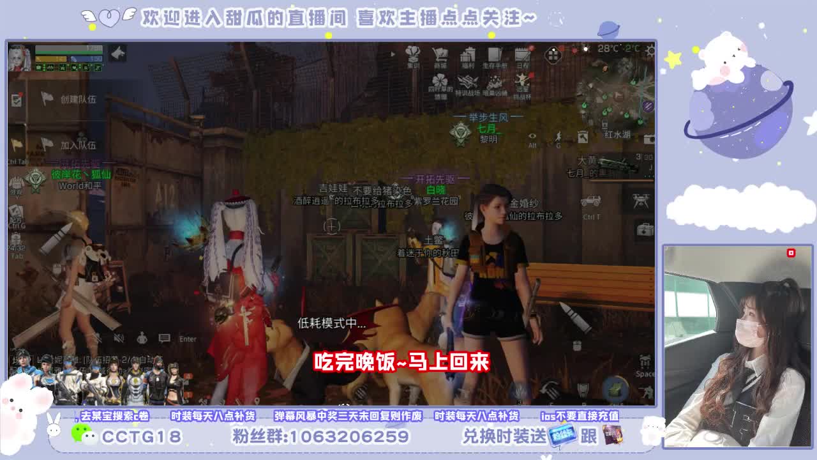Toggle the speaker mute icon in chat bar
Viewport: 817px width, 460px height.
pyautogui.click(x=119, y=338)
